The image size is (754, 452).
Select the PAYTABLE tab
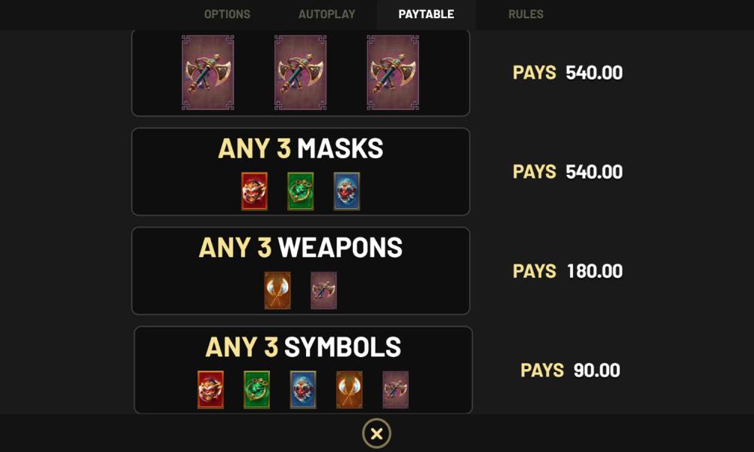coord(426,14)
